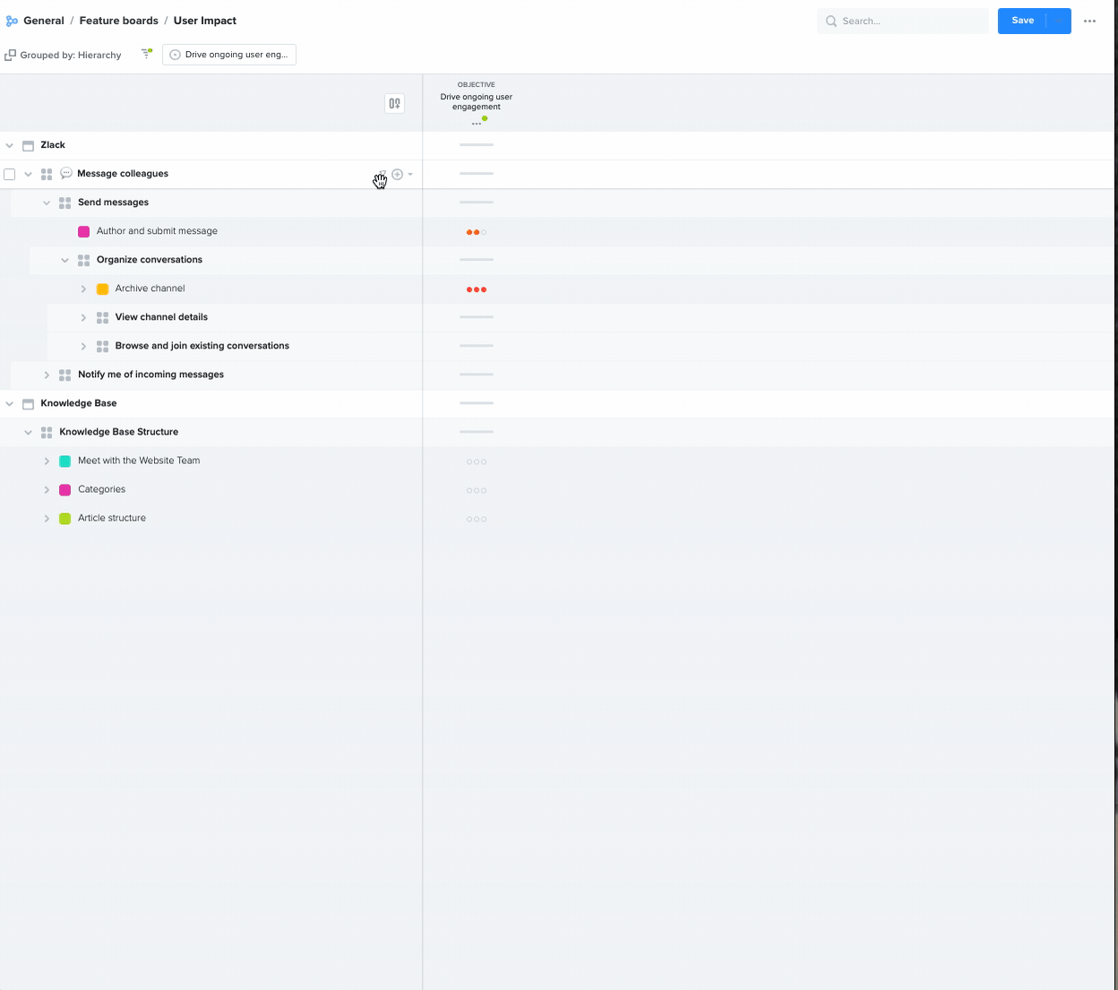Expand the Article structure feature
The width and height of the screenshot is (1118, 990).
(x=47, y=518)
